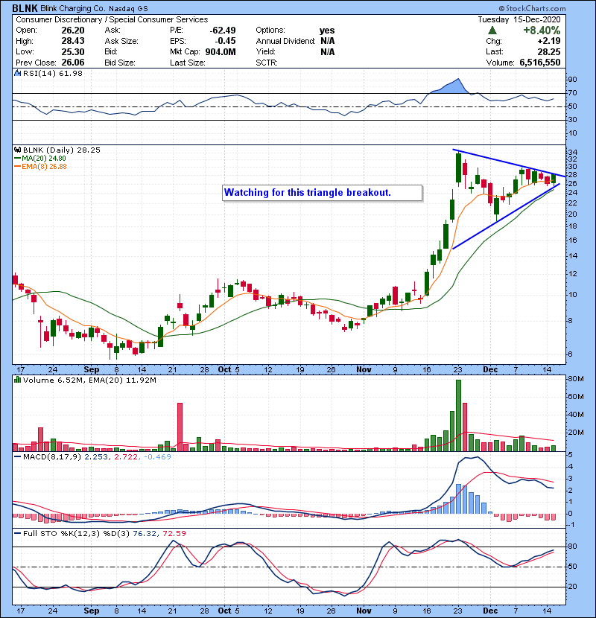Click the P/E value -62.49

pyautogui.click(x=223, y=31)
